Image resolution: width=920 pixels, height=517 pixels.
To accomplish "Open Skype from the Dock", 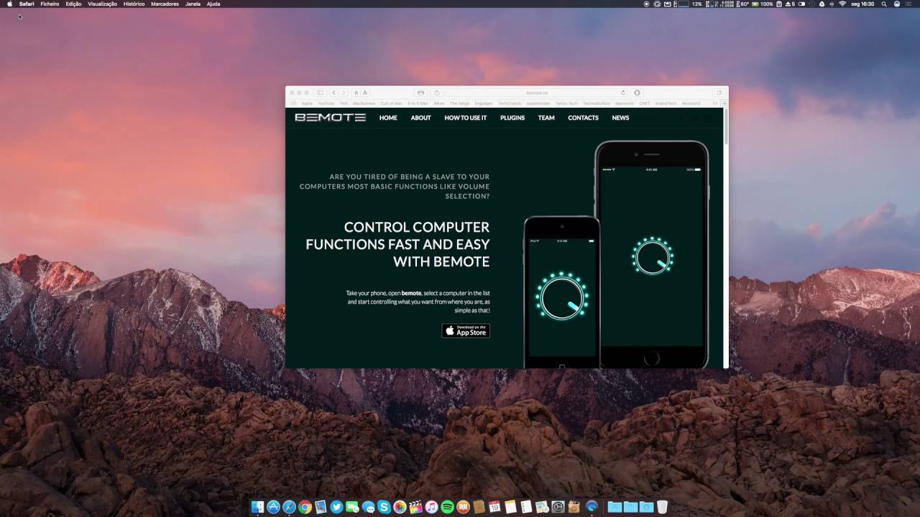I will 384,507.
